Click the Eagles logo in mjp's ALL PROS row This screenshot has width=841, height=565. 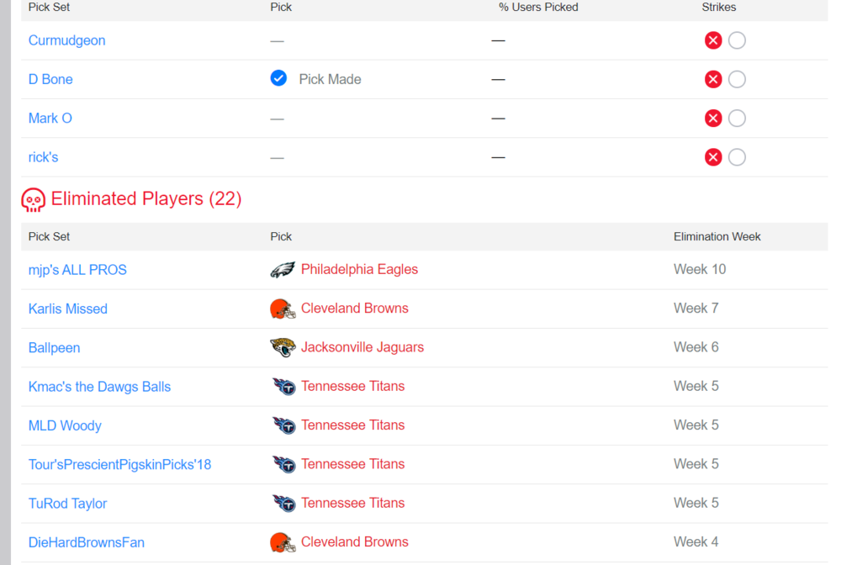[x=283, y=270]
